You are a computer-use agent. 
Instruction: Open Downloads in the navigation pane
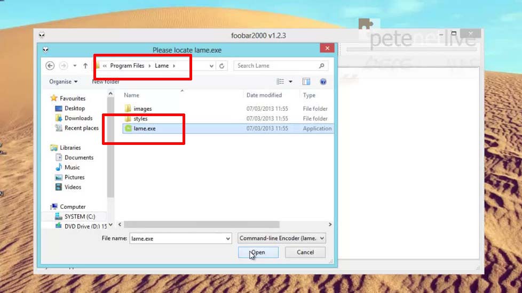(78, 118)
